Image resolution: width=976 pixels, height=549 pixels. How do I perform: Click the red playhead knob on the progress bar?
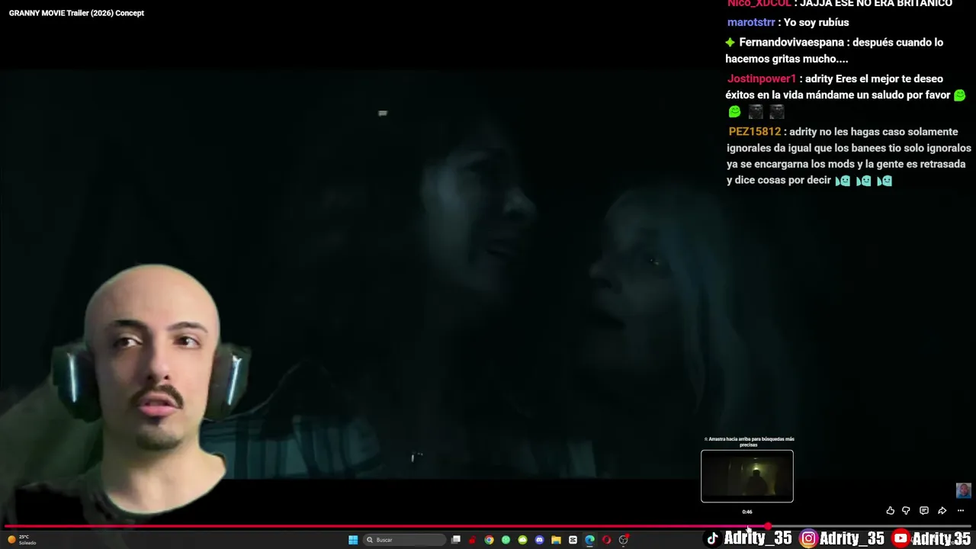(768, 526)
